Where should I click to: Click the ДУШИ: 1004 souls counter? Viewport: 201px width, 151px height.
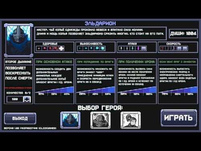pyautogui.click(x=183, y=33)
